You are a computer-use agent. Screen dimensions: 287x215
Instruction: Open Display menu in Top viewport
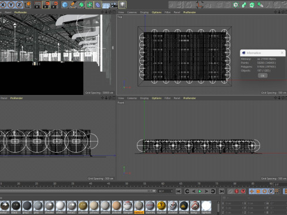pos(144,13)
